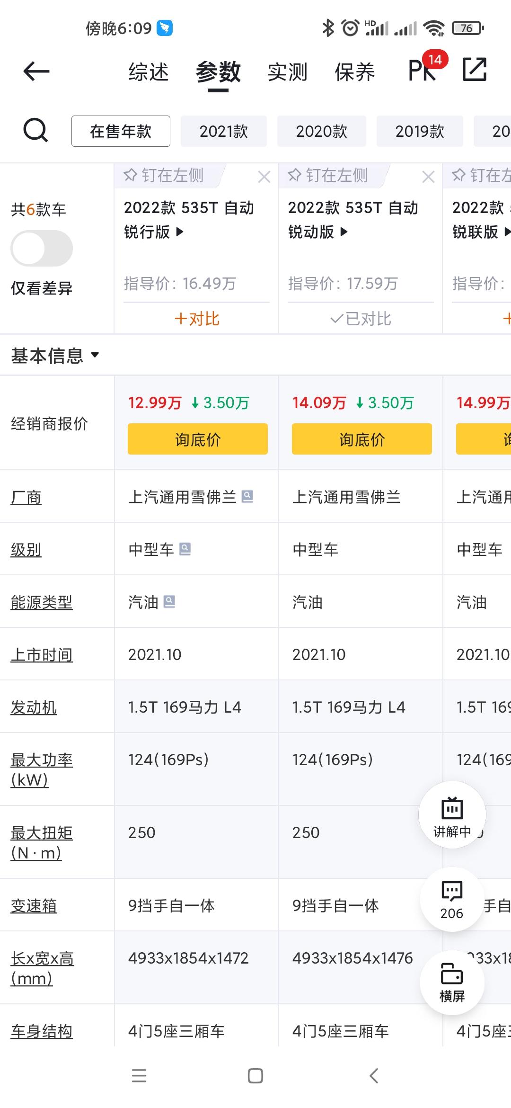The height and width of the screenshot is (1108, 511).
Task: Select 在售年款 filter chip
Action: (121, 131)
